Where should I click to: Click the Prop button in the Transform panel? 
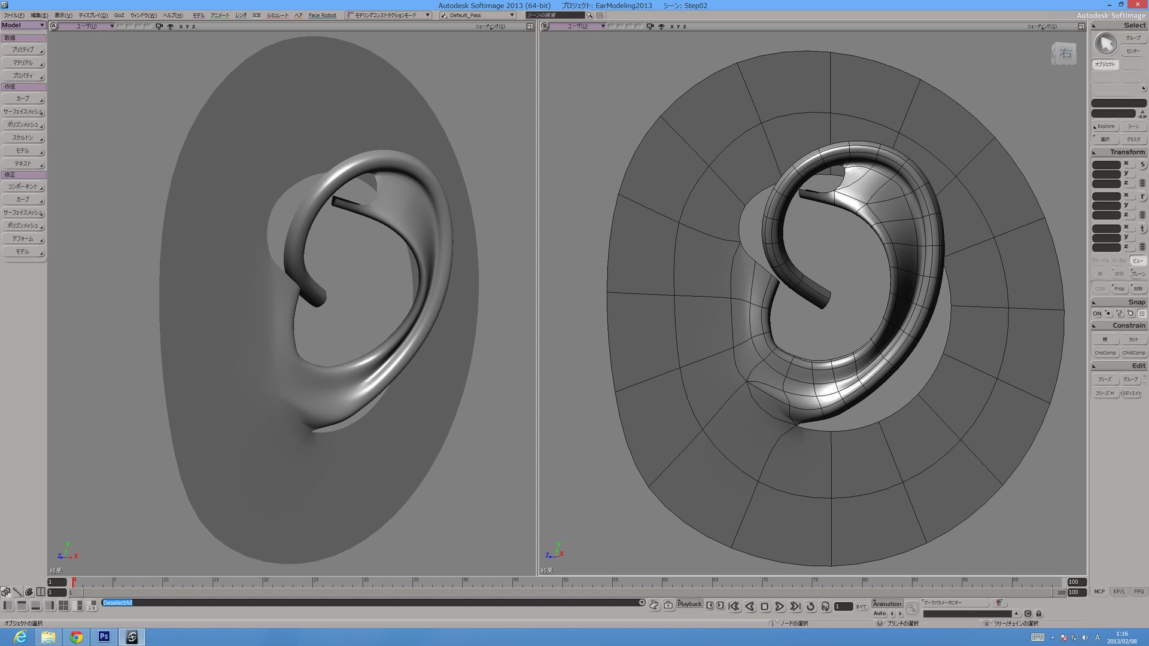[1120, 288]
